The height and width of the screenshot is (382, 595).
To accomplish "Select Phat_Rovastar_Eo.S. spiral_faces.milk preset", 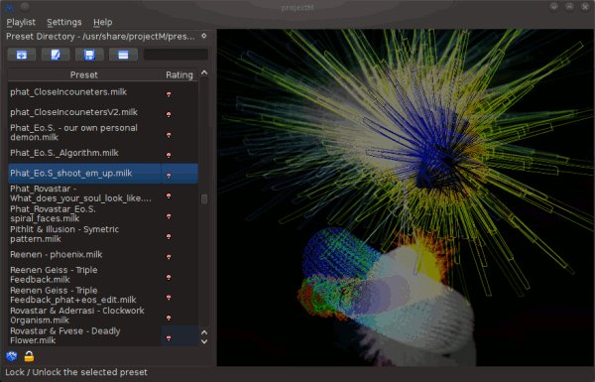I will point(84,213).
